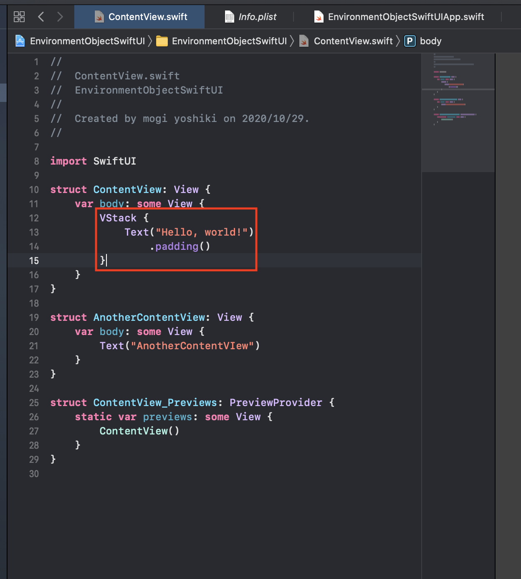Click the Swift icon in the EnvironmentObjectSwiftUIApp.swift tab

tap(319, 17)
